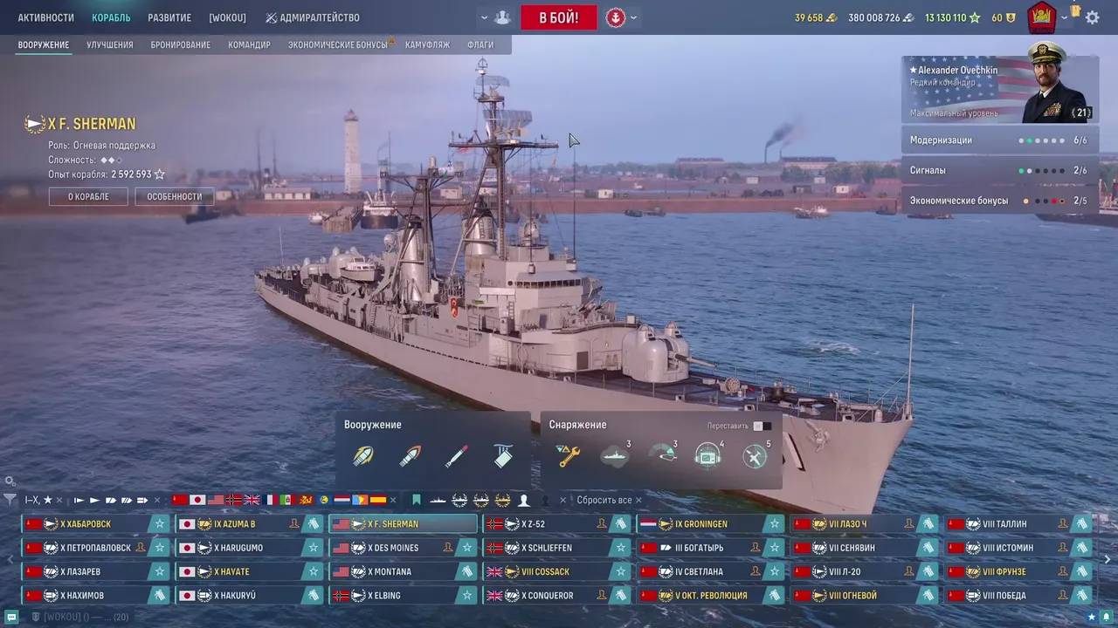Viewport: 1118px width, 628px height.
Task: Toggle favorite star for X Des Moines
Action: pos(466,548)
